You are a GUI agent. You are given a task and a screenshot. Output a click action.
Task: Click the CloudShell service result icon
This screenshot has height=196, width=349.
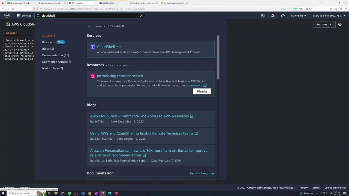click(x=93, y=47)
